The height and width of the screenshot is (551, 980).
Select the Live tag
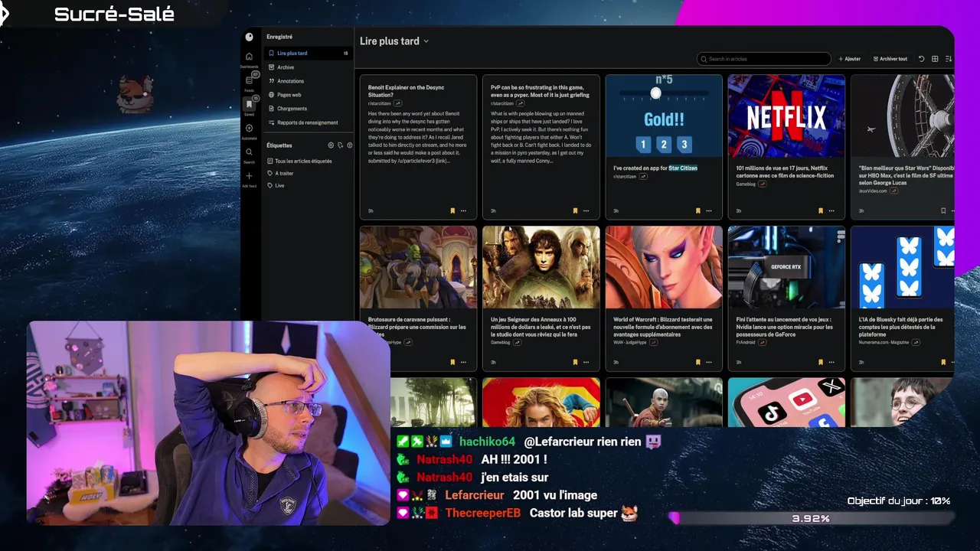pos(279,185)
